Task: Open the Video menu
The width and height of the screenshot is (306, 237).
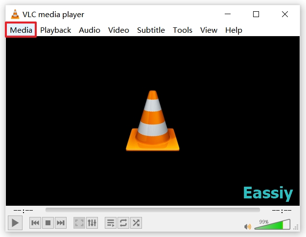Action: point(118,30)
